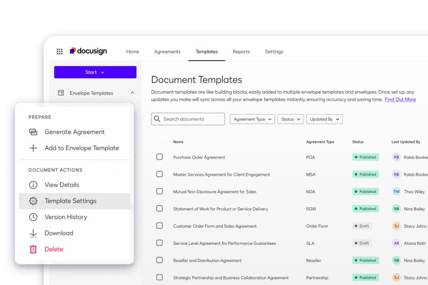The width and height of the screenshot is (428, 285).
Task: Select the Templates tab
Action: click(207, 51)
